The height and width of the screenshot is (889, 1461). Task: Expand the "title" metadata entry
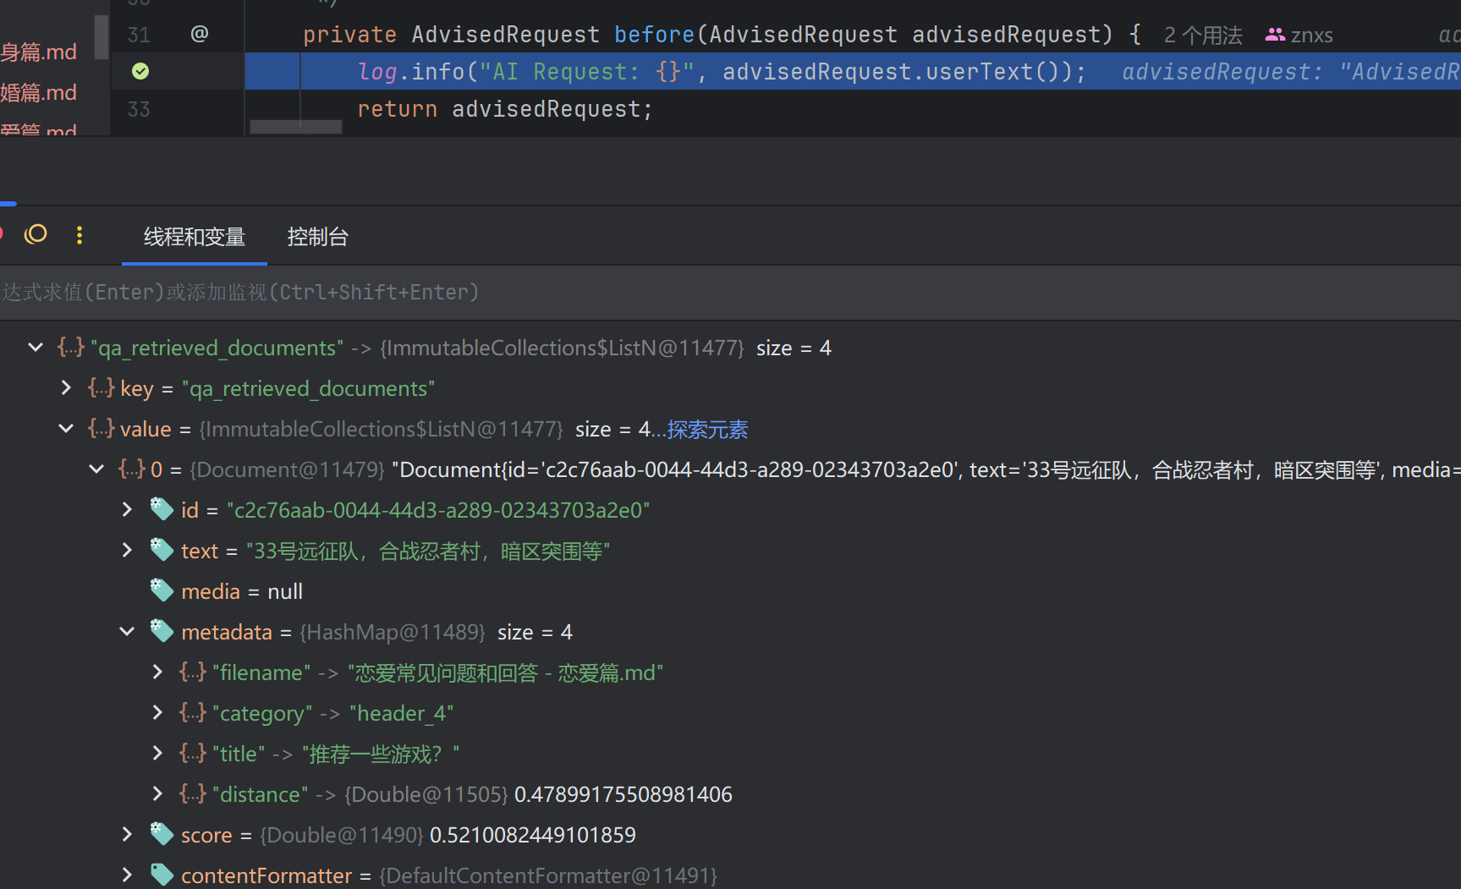tap(157, 753)
